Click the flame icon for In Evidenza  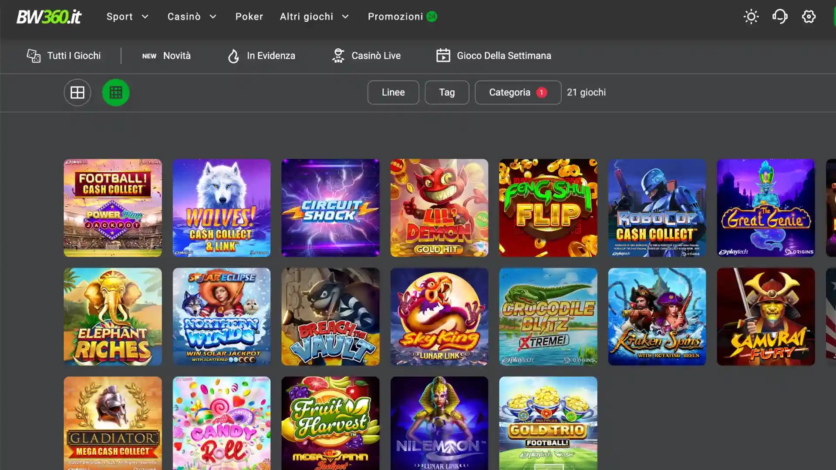234,55
